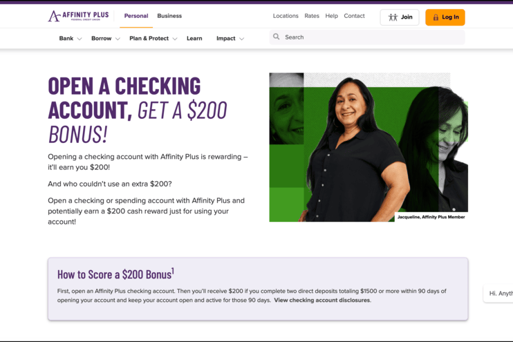Expand the Borrow dropdown chevron
This screenshot has height=342, width=513.
118,39
